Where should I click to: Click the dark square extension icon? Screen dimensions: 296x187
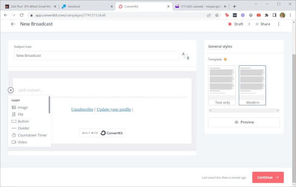tap(235, 15)
